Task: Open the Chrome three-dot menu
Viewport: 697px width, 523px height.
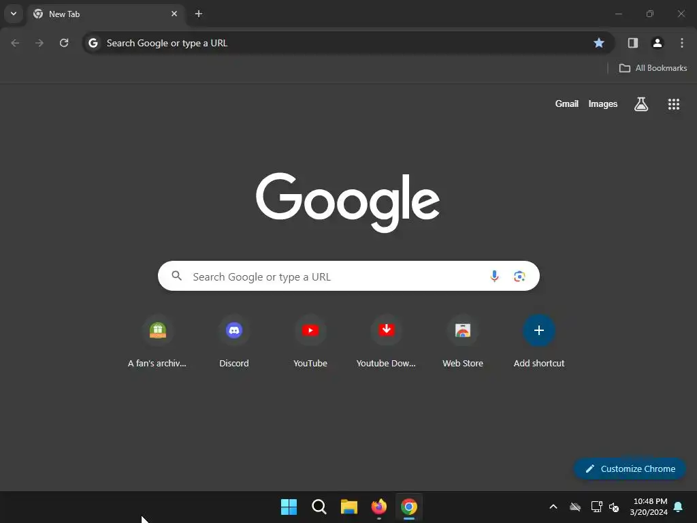Action: (682, 43)
